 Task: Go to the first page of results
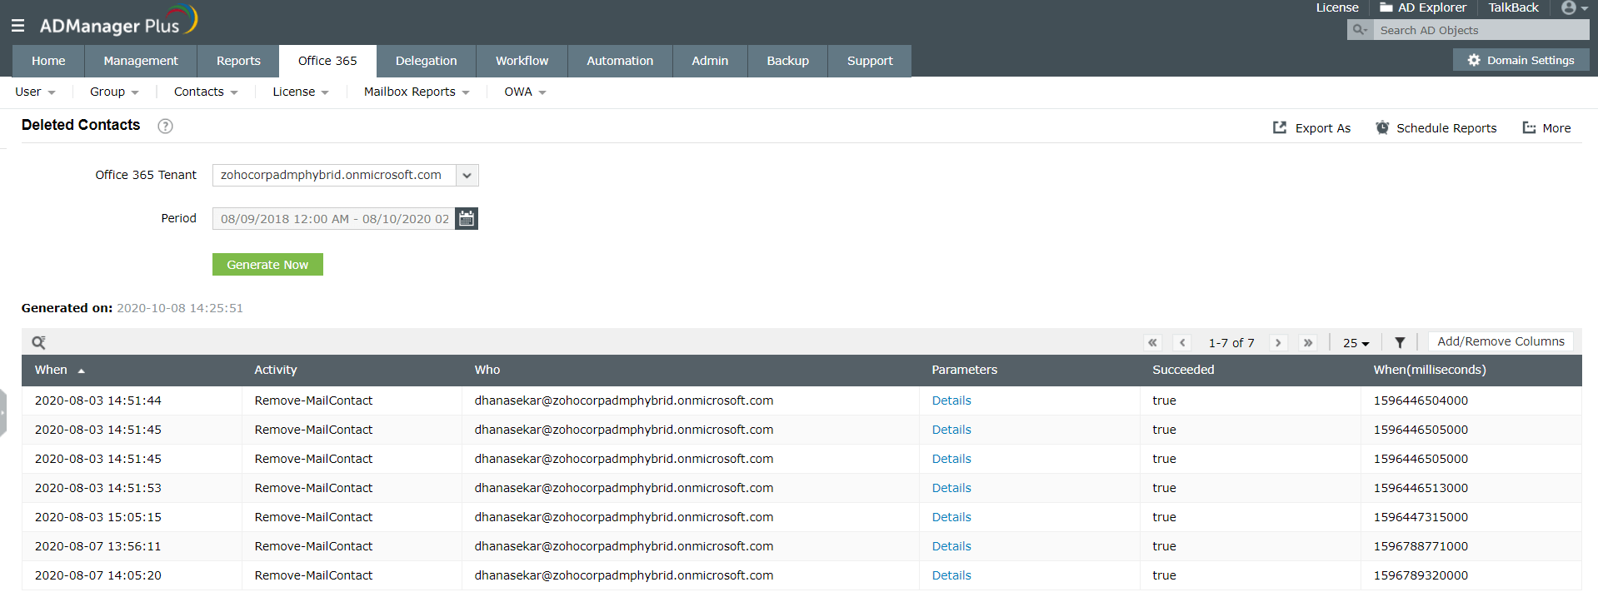pyautogui.click(x=1152, y=342)
